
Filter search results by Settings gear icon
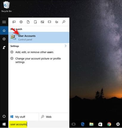[21, 22]
